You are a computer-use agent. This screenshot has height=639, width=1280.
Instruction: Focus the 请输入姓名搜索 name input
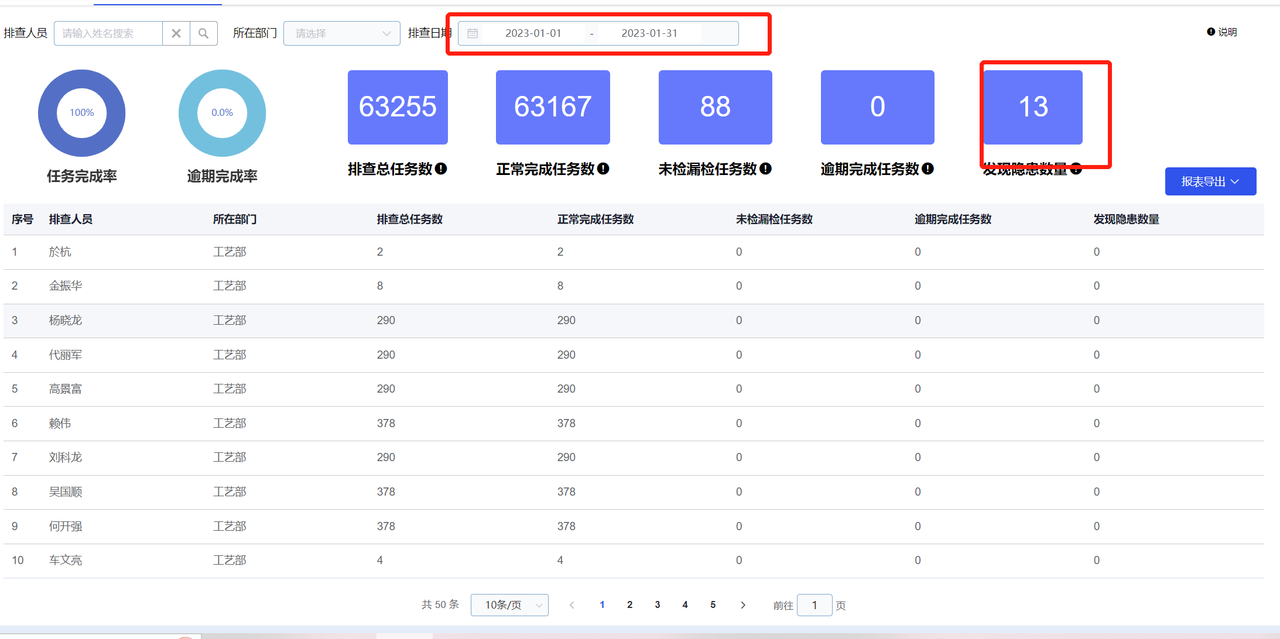(x=108, y=33)
